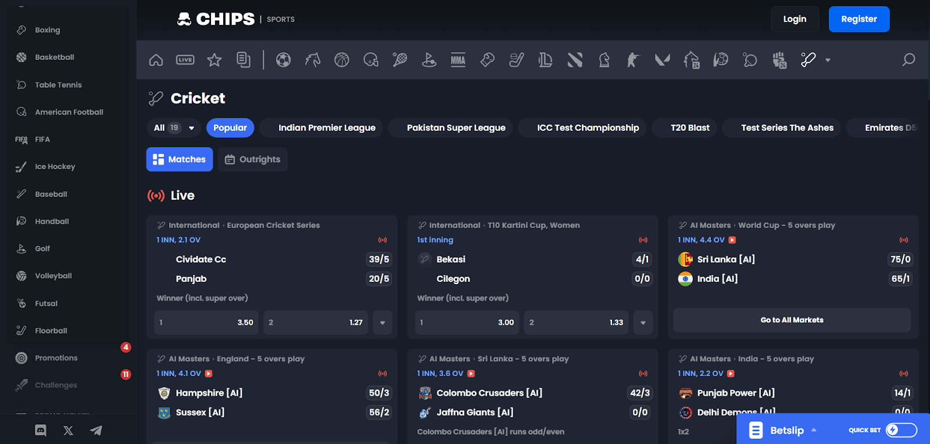The width and height of the screenshot is (930, 444).
Task: Switch to the Outrights tab
Action: click(253, 159)
